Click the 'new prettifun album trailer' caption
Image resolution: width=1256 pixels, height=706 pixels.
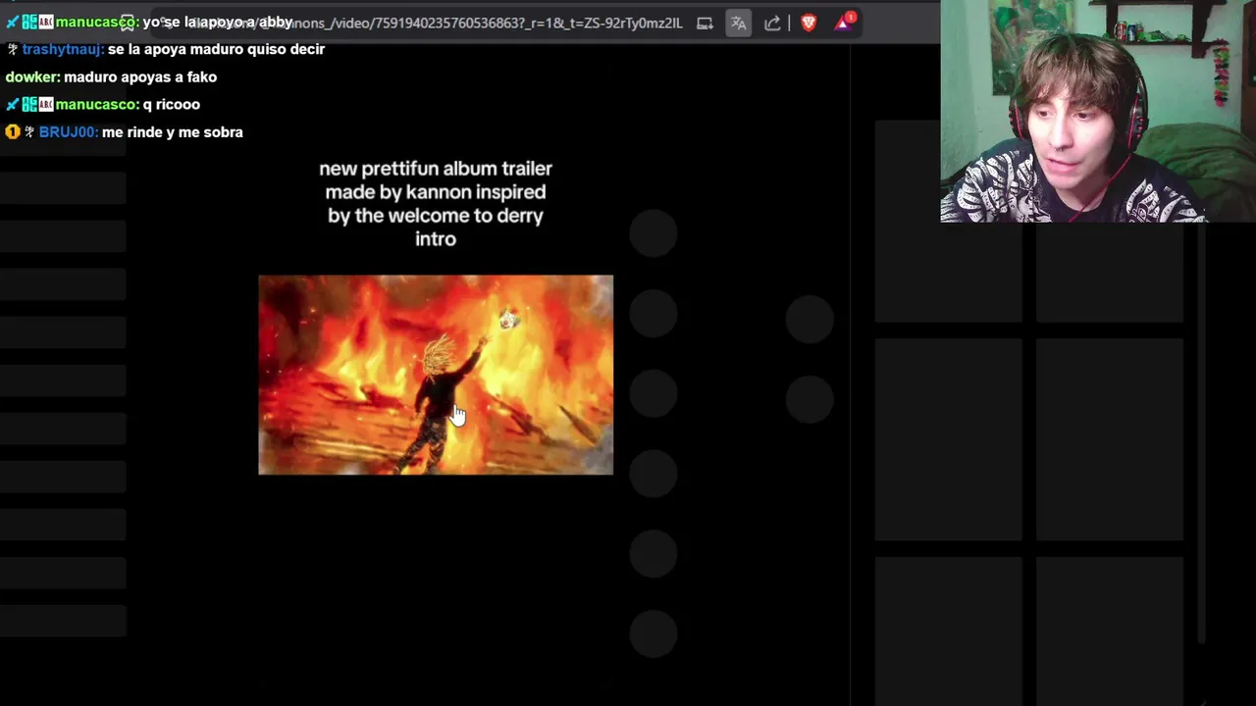click(436, 204)
